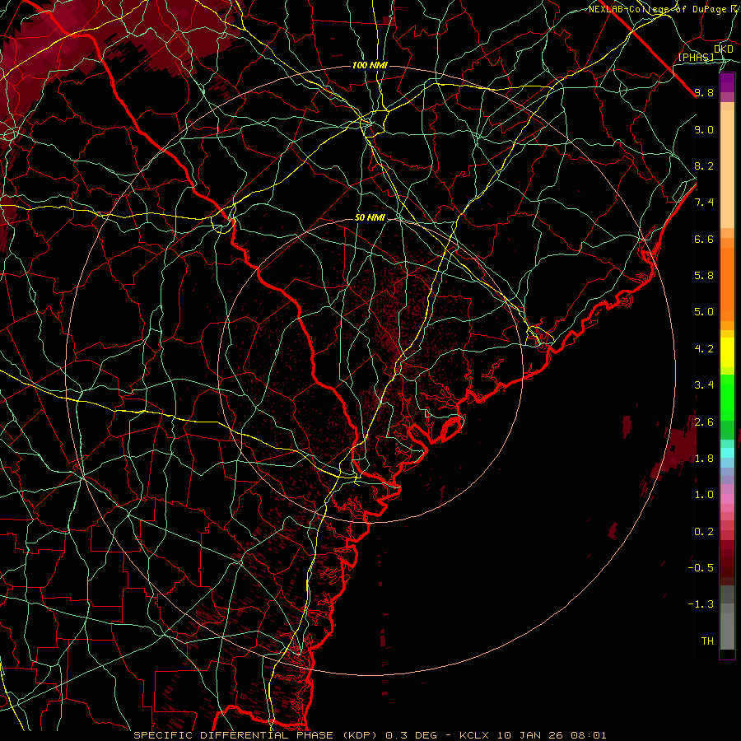Click the Specific Differential Phase product caption

tap(370, 735)
